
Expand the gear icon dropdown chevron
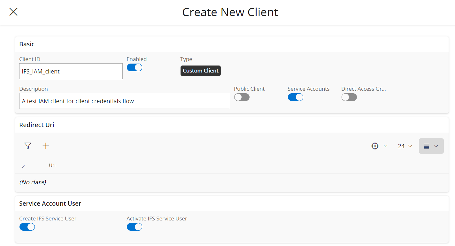click(385, 146)
